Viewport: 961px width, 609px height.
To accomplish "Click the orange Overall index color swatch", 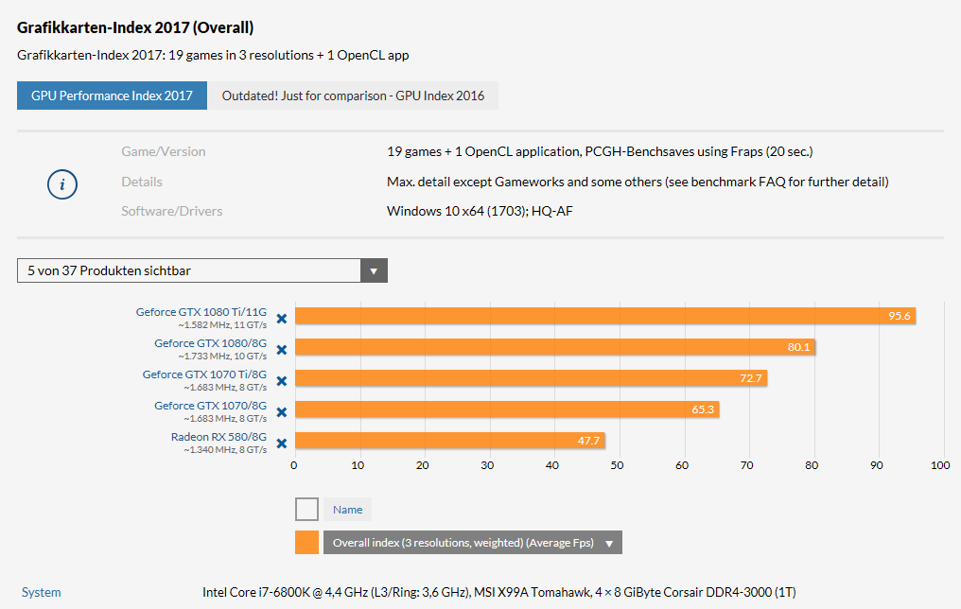I will (306, 542).
